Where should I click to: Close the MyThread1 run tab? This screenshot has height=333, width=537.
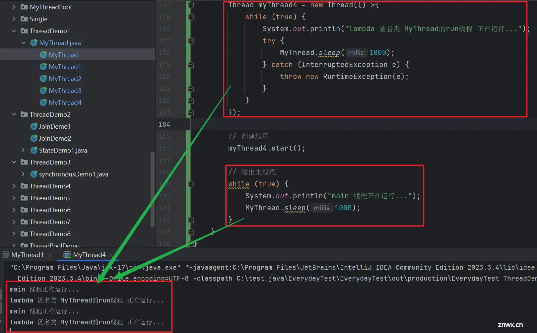50,255
